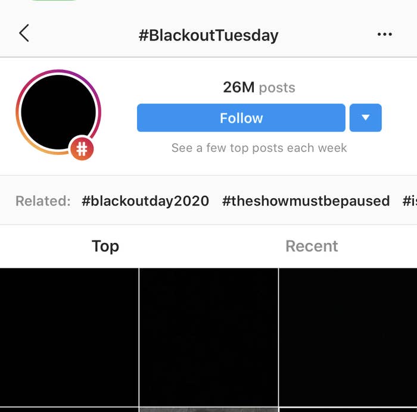Viewport: 417px width, 412px height.
Task: Tap the green status bar indicator at top
Action: point(54,1)
